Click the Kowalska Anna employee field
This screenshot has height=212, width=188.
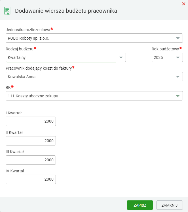point(89,77)
